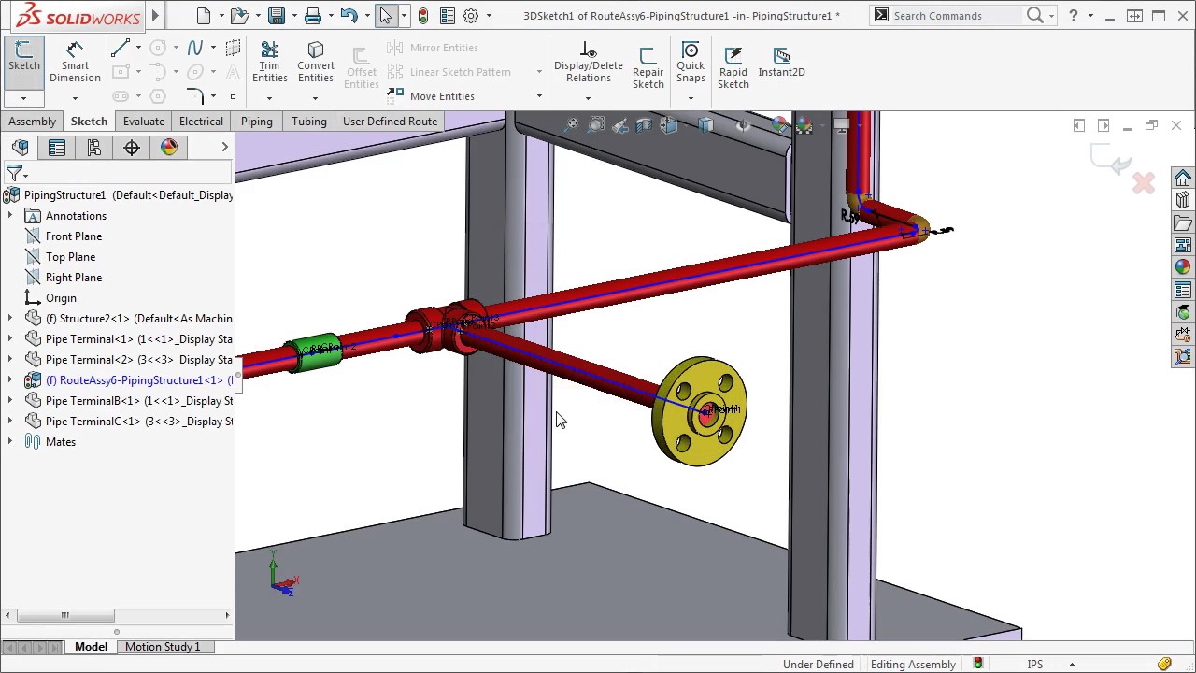Click the Search Commands input field
Screen dimensions: 1196x673
tap(953, 16)
